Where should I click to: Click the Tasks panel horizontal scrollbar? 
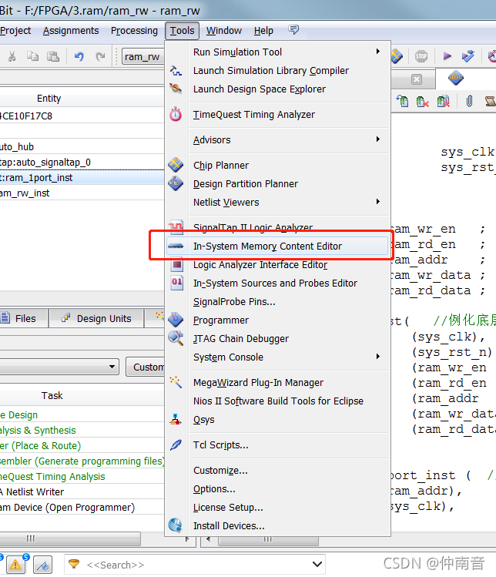70,538
